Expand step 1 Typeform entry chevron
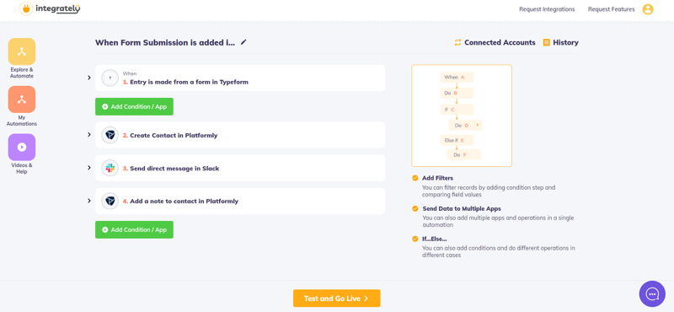The width and height of the screenshot is (674, 312). point(89,78)
